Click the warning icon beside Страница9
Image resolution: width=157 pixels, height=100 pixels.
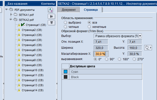[19, 65]
